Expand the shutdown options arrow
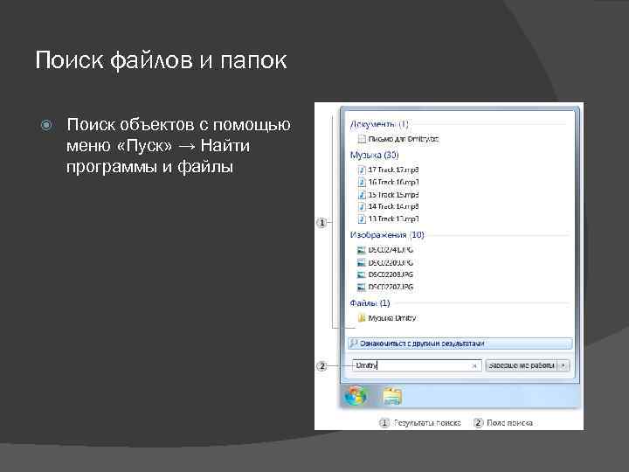Screen dimensions: 629x472 [563, 365]
